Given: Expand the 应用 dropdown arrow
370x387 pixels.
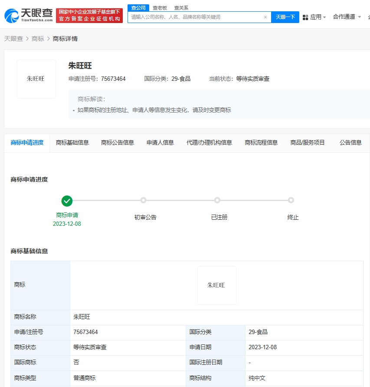Looking at the screenshot, I should [x=324, y=17].
